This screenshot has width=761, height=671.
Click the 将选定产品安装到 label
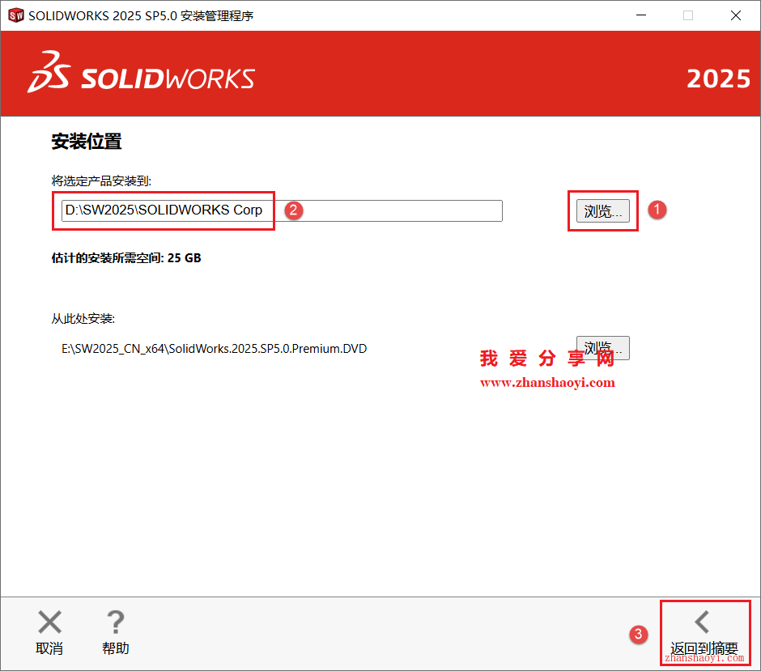[101, 181]
